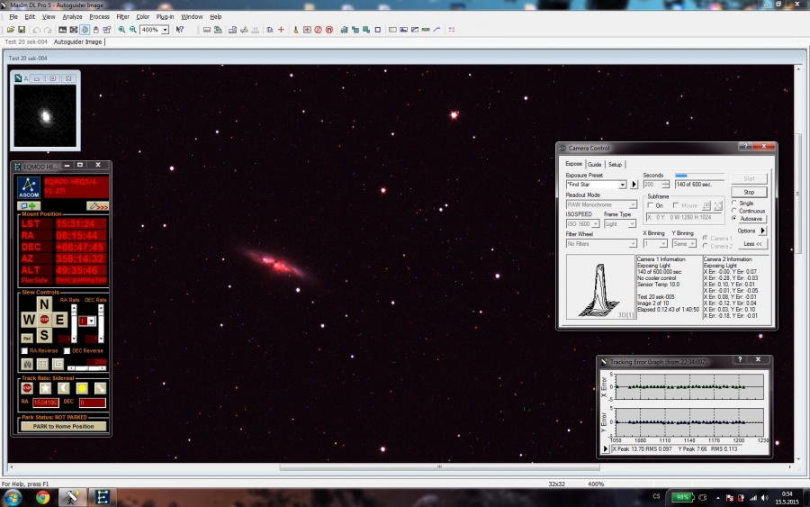Slew the mount North with N button
Viewport: 810px width, 507px height.
click(x=43, y=305)
